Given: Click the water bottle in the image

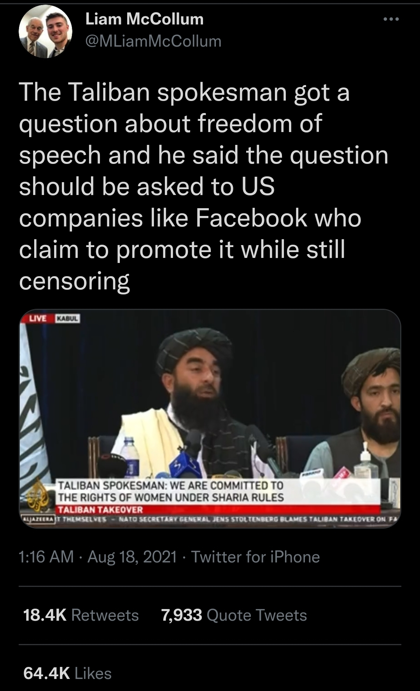Looking at the screenshot, I should tap(129, 457).
